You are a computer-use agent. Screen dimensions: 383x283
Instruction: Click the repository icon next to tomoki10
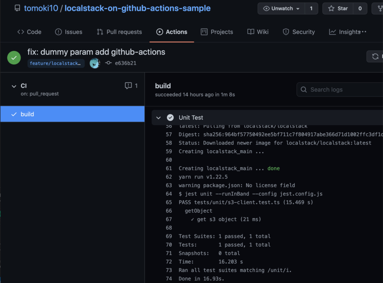pyautogui.click(x=17, y=8)
